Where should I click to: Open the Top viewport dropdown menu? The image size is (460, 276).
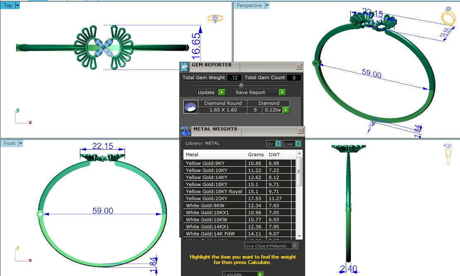(x=17, y=5)
